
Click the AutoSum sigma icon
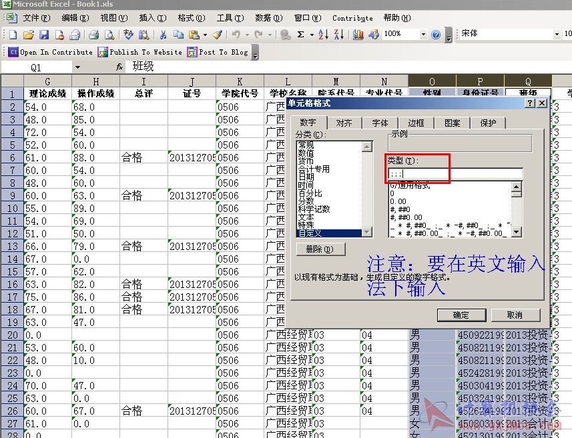[x=300, y=35]
